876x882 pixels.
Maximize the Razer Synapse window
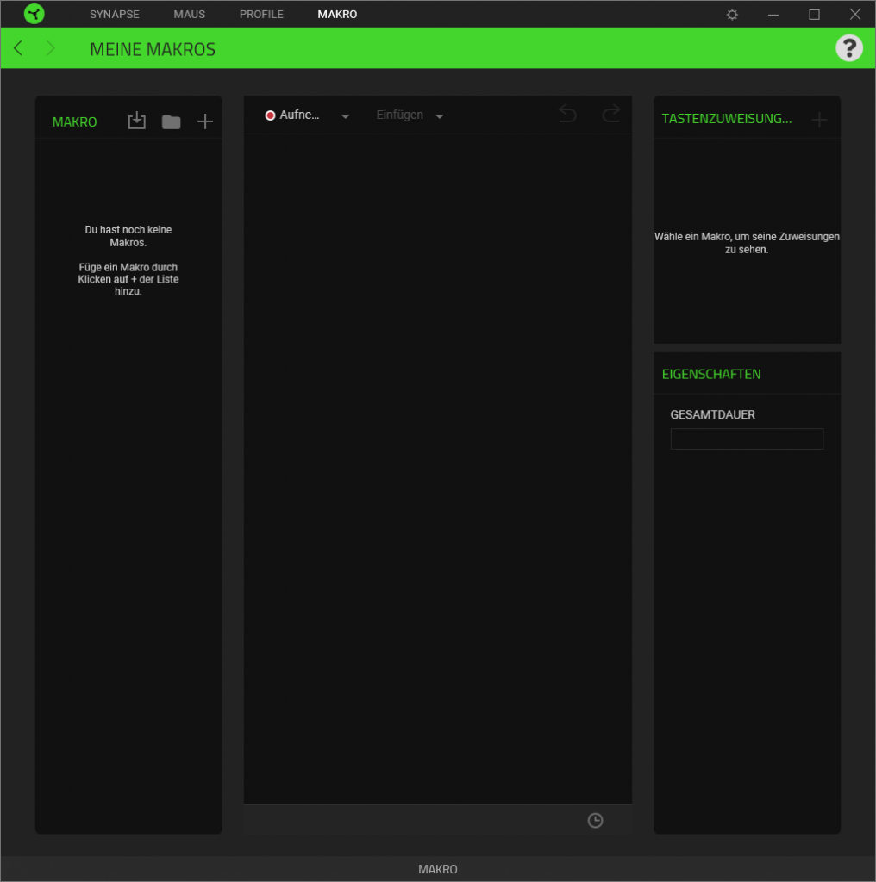[x=814, y=15]
